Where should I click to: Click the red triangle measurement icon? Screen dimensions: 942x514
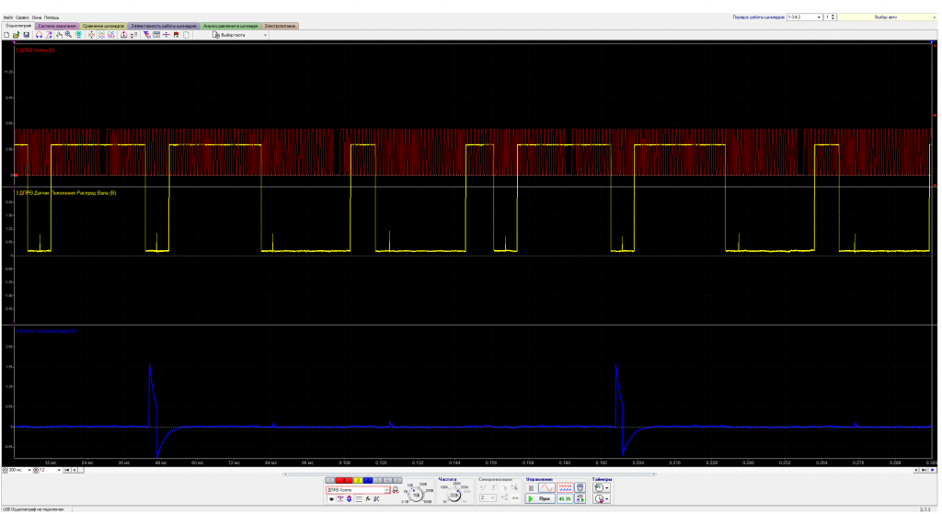pos(124,35)
